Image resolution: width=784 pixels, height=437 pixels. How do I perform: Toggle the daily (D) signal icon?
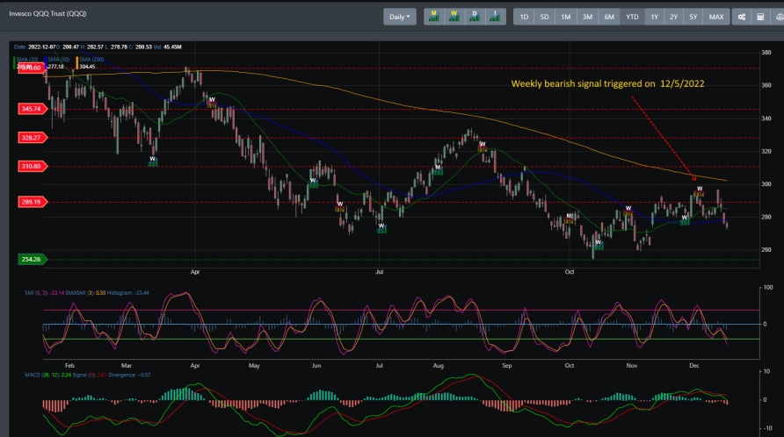pyautogui.click(x=475, y=17)
